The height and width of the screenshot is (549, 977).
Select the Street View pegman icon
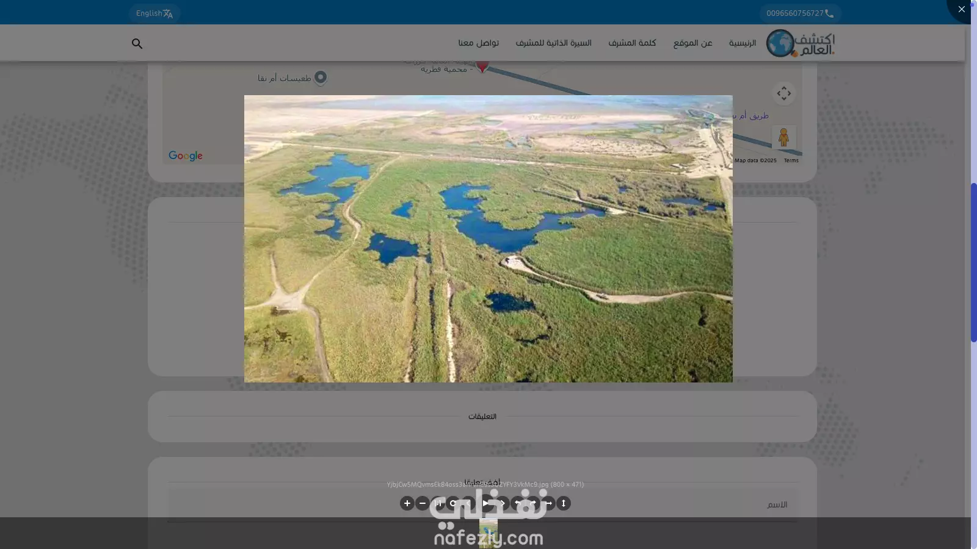pos(784,137)
